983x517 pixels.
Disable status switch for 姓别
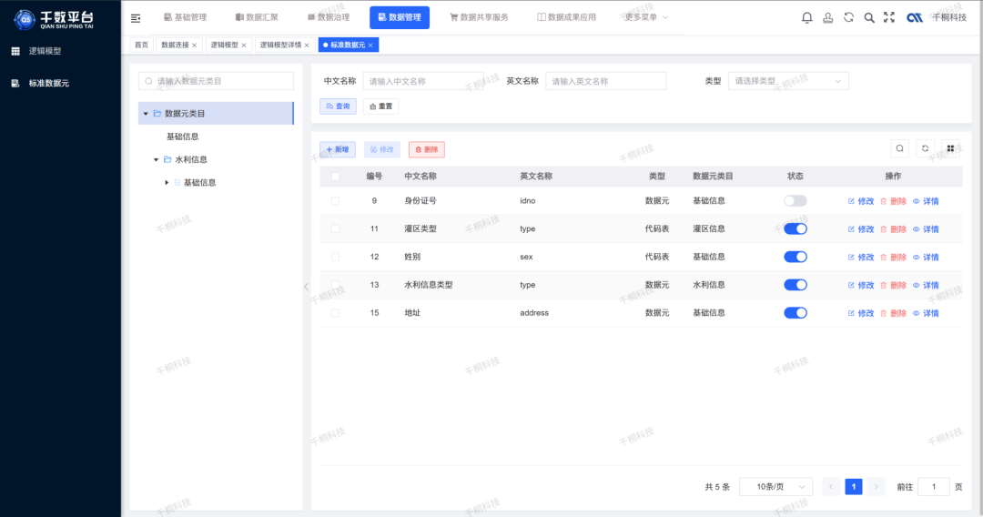[795, 257]
